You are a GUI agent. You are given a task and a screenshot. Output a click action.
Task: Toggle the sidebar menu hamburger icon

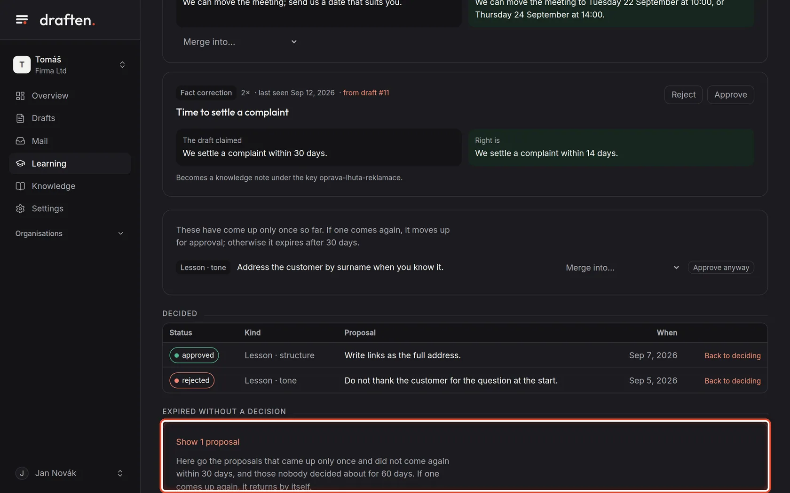pos(22,20)
